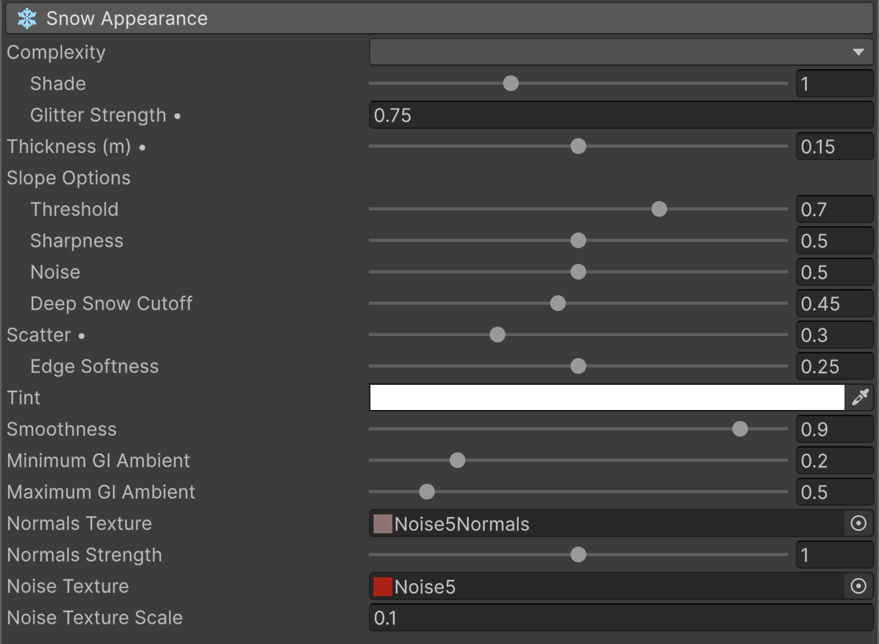Collapse the Snow Appearance section header
879x644 pixels.
[439, 19]
